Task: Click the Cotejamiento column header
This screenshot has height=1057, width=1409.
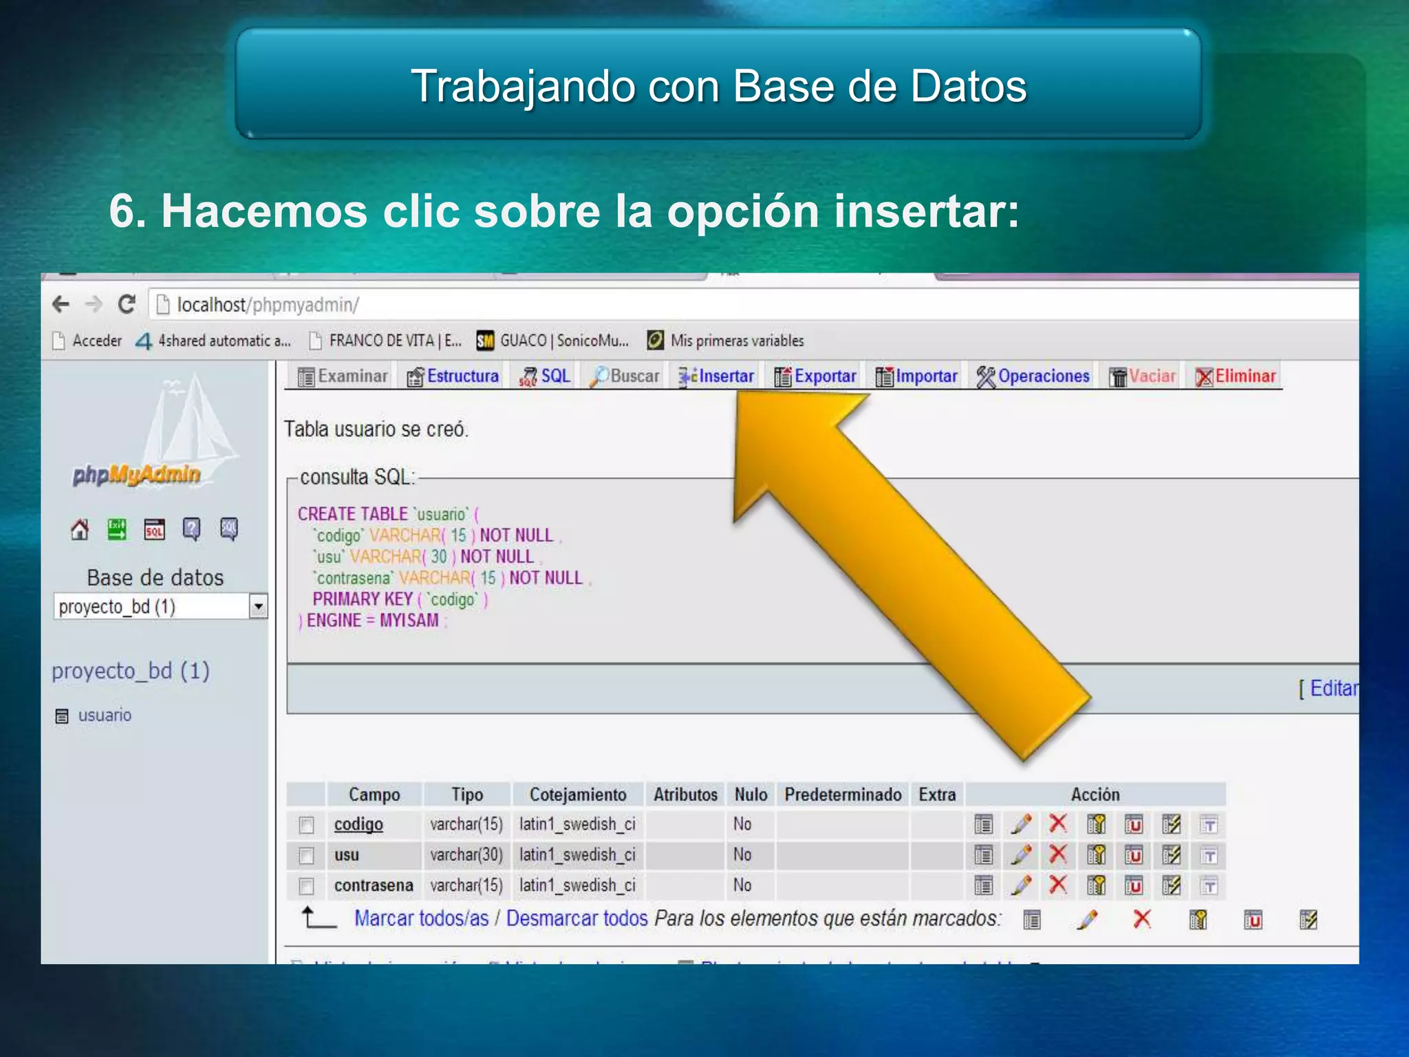Action: click(x=578, y=794)
